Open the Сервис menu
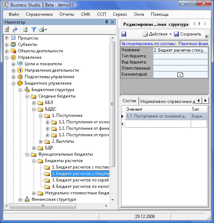Image resolution: width=214 pixels, height=223 pixels. (120, 14)
